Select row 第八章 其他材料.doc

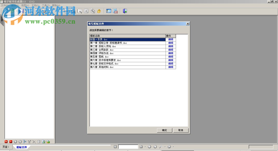[127, 67]
